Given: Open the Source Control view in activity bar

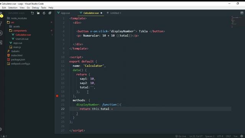Looking at the screenshot, I should [1, 23].
